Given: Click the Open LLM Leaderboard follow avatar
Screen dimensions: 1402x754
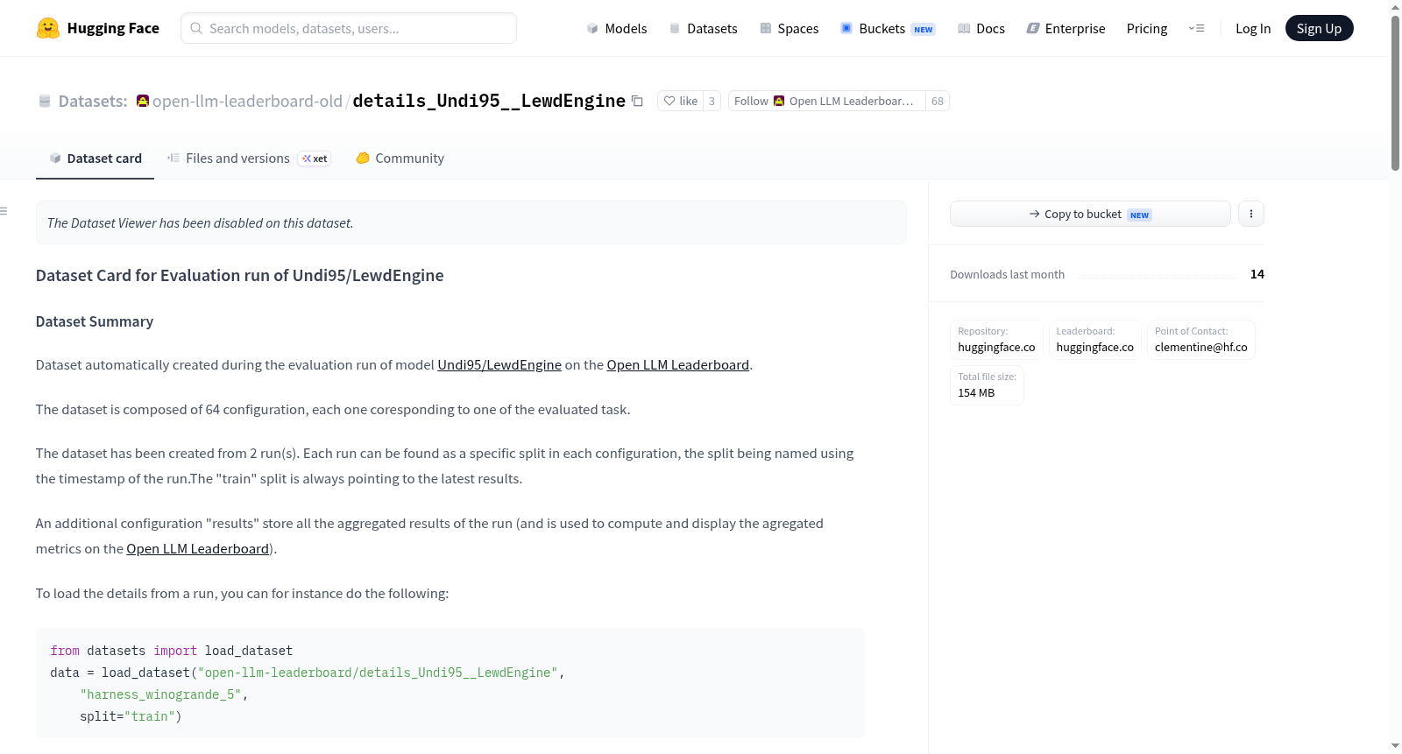Looking at the screenshot, I should (779, 101).
